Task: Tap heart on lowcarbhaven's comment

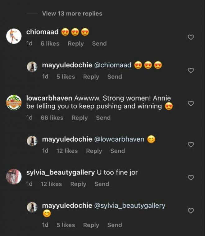Action: [191, 103]
